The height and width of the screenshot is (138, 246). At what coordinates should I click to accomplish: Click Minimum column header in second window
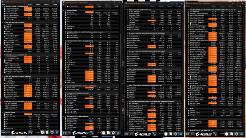(x=99, y=5)
